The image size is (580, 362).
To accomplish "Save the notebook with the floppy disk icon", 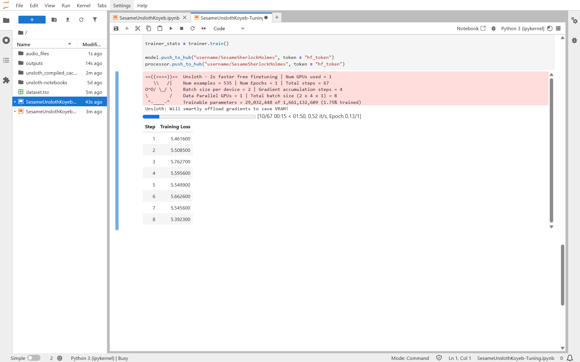I will tap(116, 28).
